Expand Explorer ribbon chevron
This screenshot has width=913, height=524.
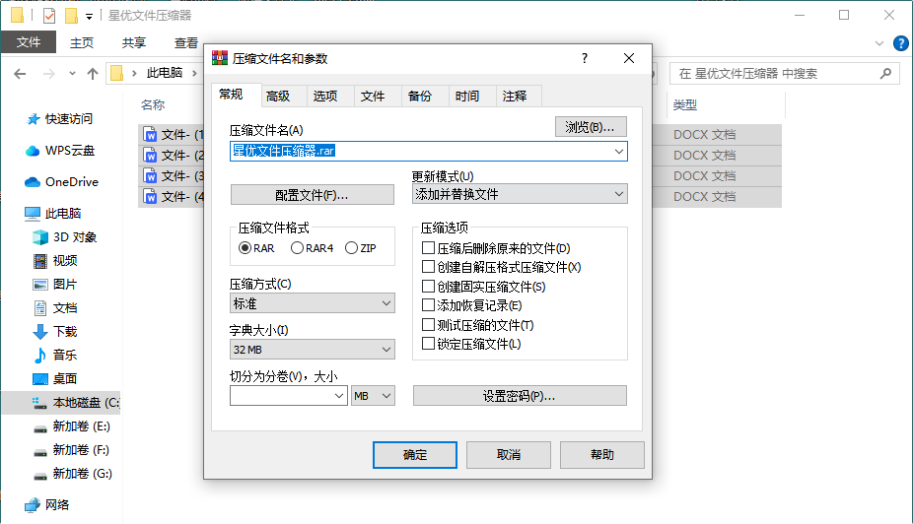pos(879,43)
